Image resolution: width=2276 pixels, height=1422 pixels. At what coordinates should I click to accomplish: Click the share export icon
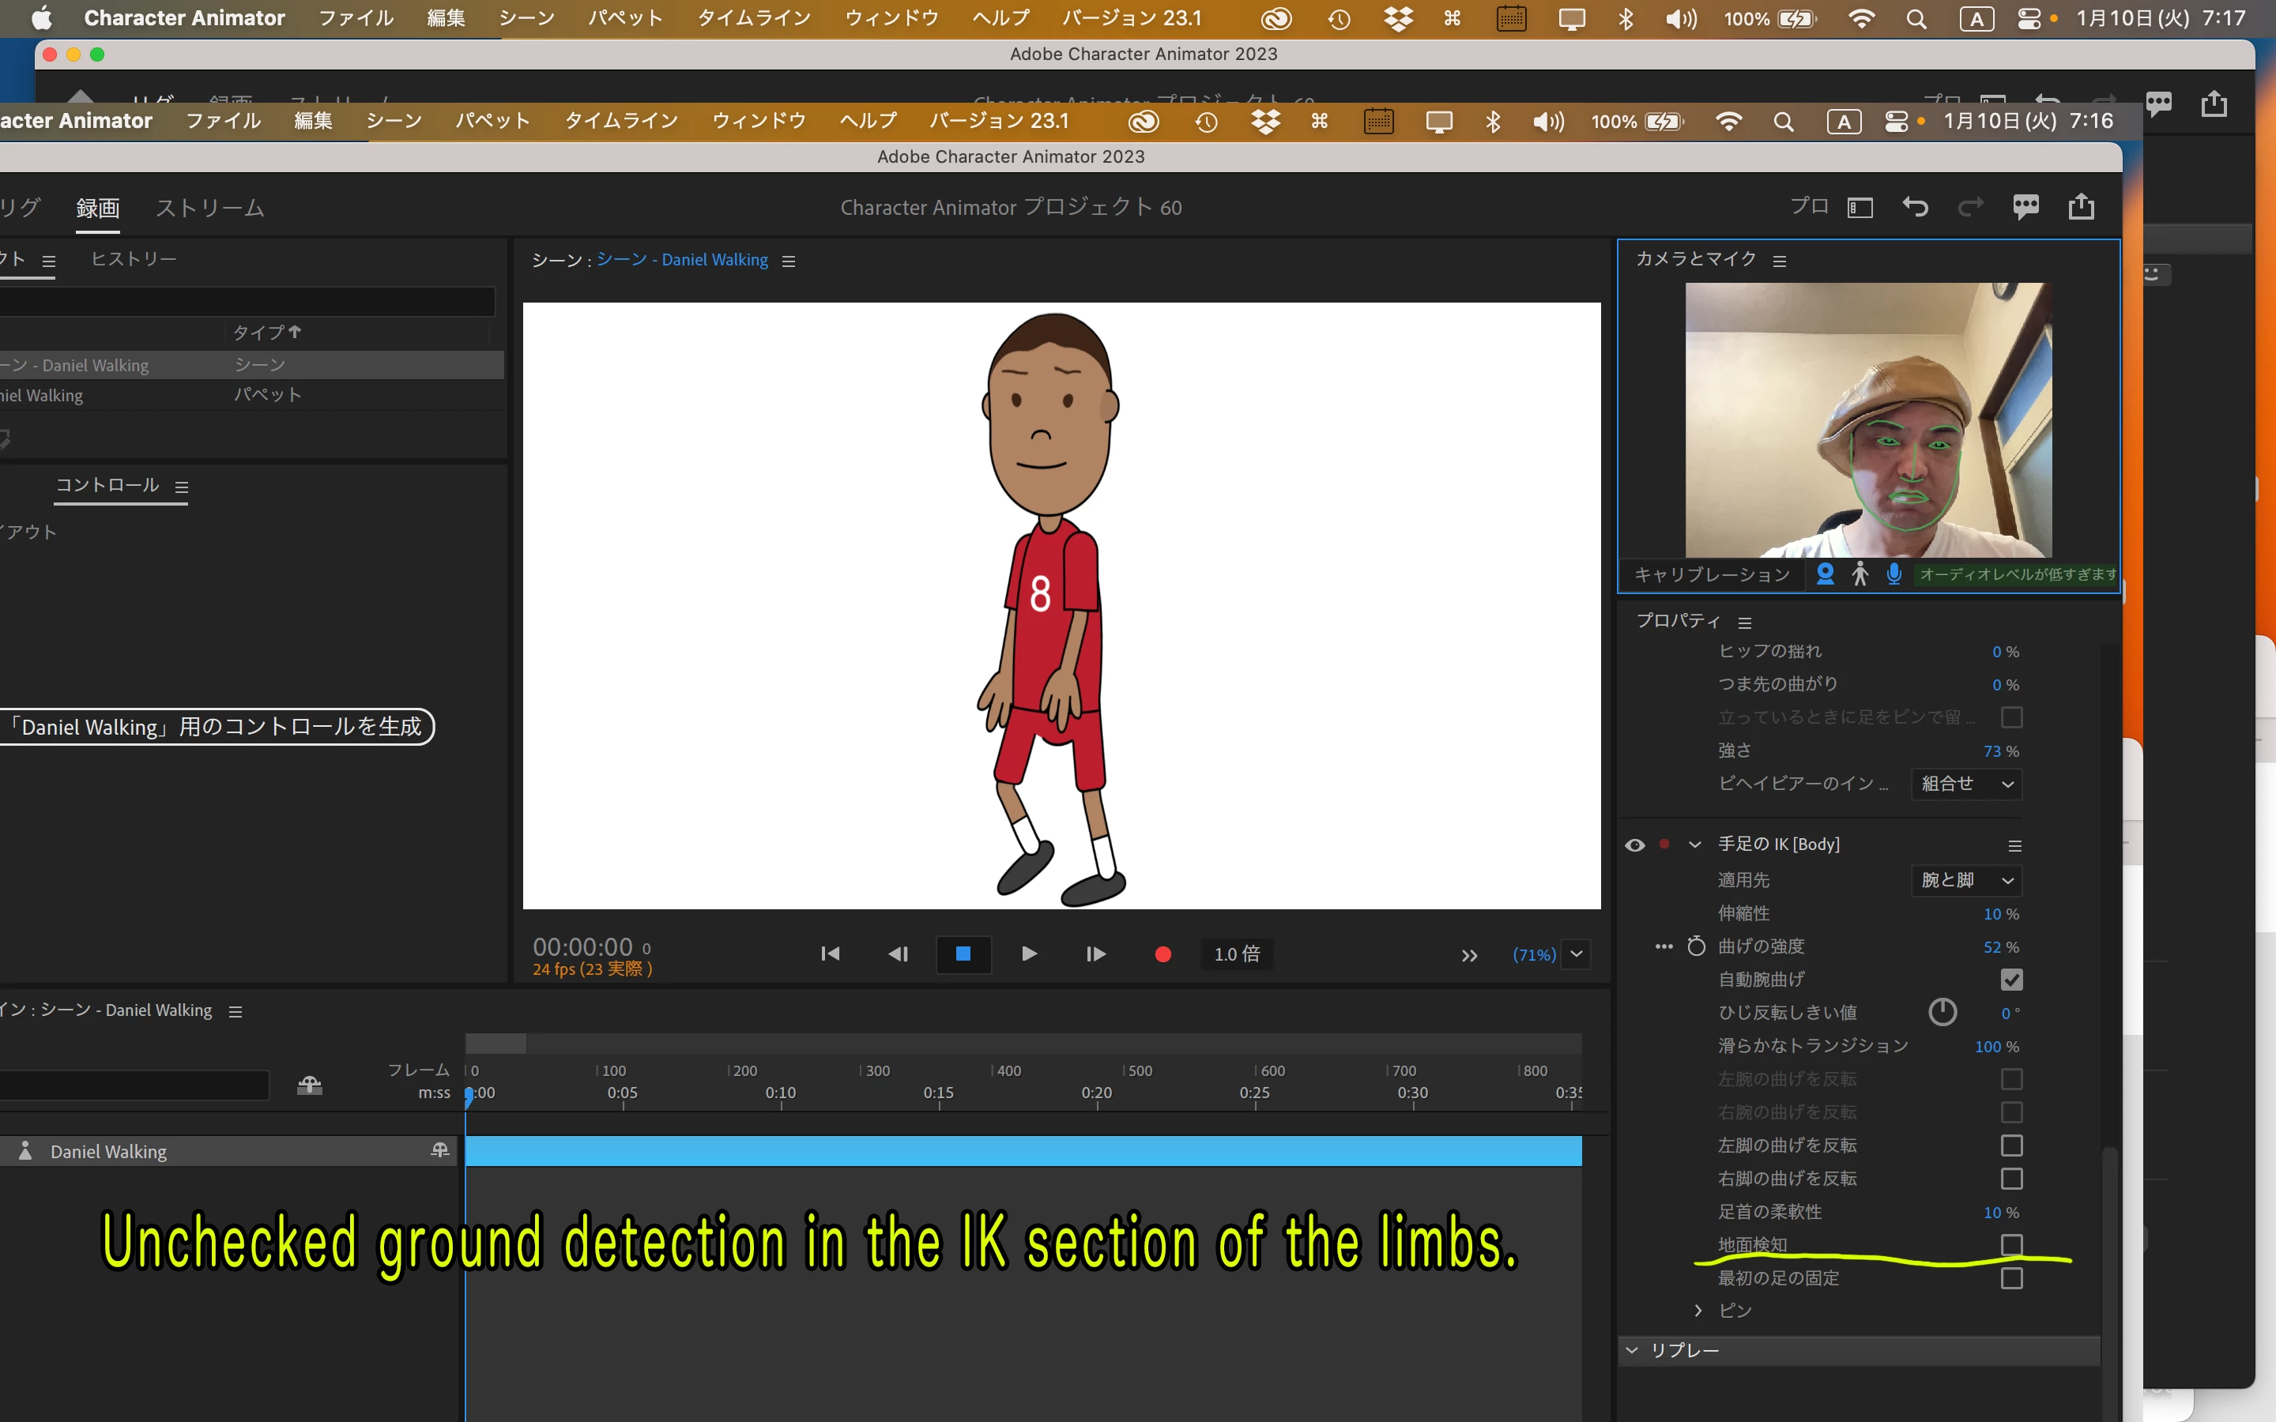click(x=2080, y=207)
